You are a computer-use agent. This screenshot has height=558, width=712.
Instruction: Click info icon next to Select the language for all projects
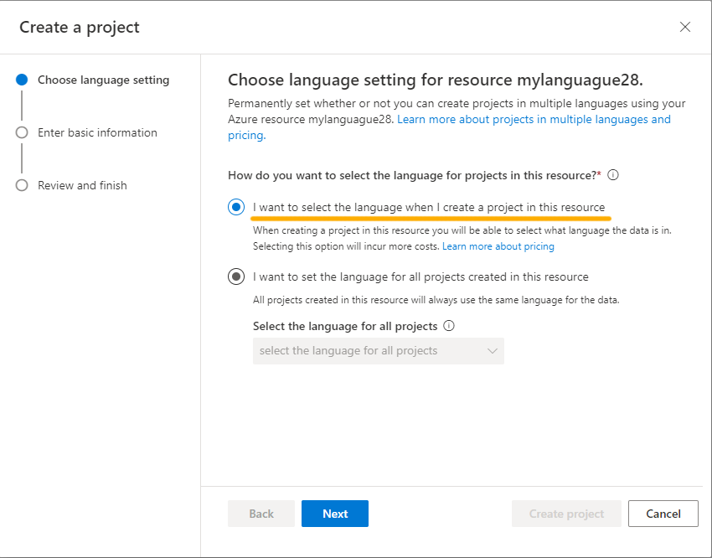click(449, 326)
